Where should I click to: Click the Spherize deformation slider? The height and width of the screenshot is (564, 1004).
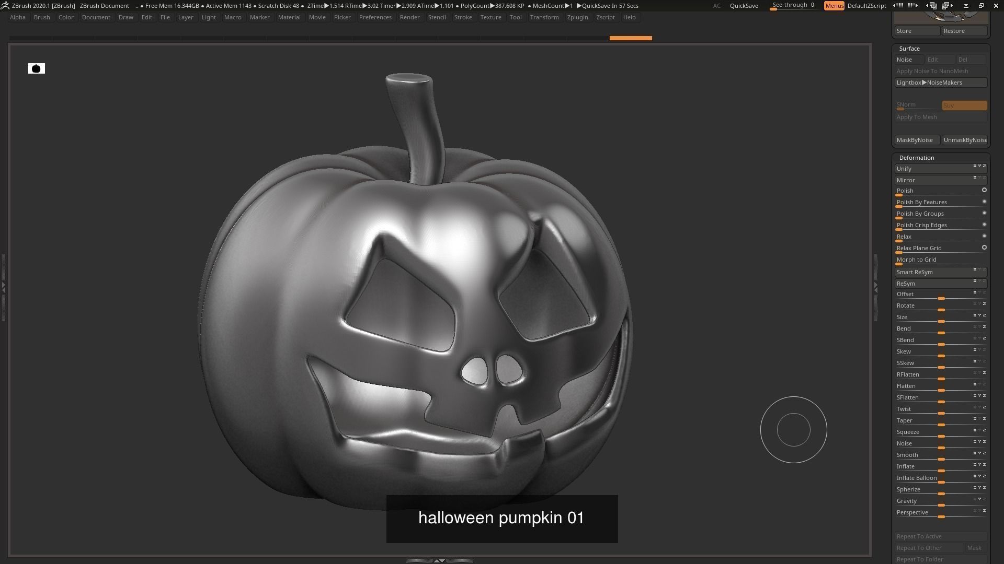point(941,490)
